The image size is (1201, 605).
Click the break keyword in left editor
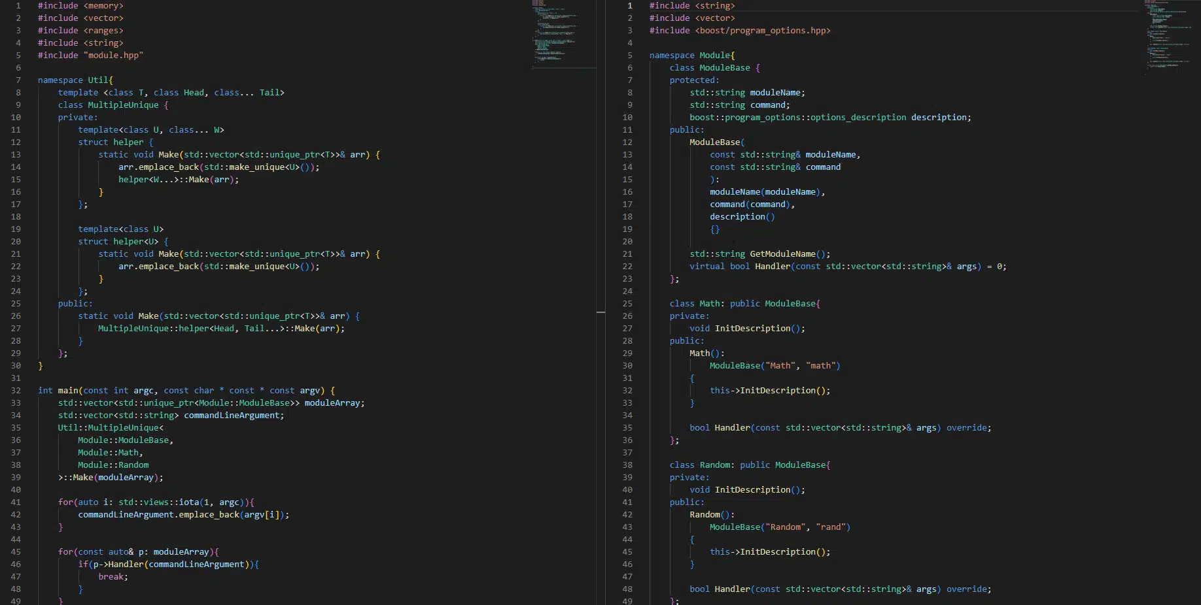click(112, 577)
